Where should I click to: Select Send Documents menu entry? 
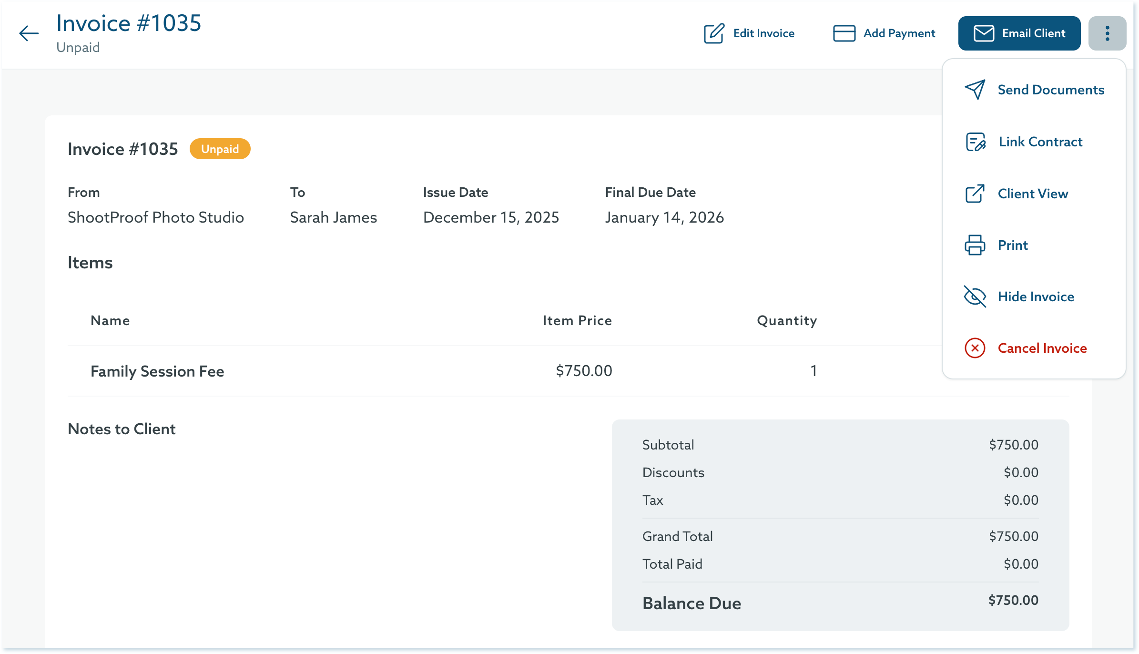[x=1050, y=90]
